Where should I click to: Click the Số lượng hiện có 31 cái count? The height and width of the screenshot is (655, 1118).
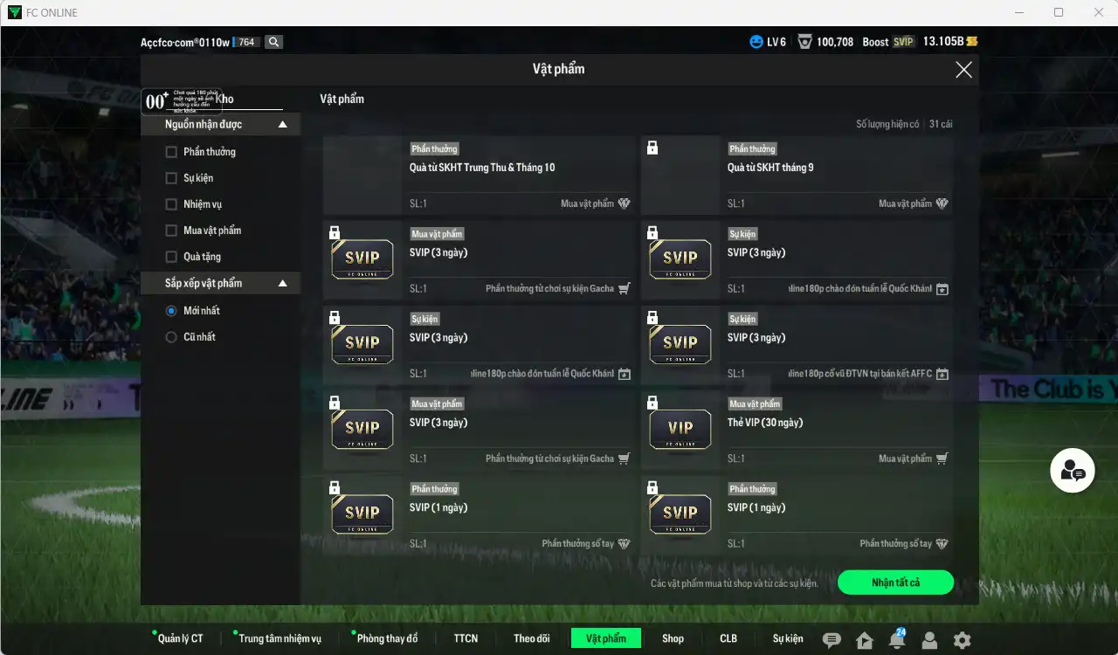(x=904, y=124)
